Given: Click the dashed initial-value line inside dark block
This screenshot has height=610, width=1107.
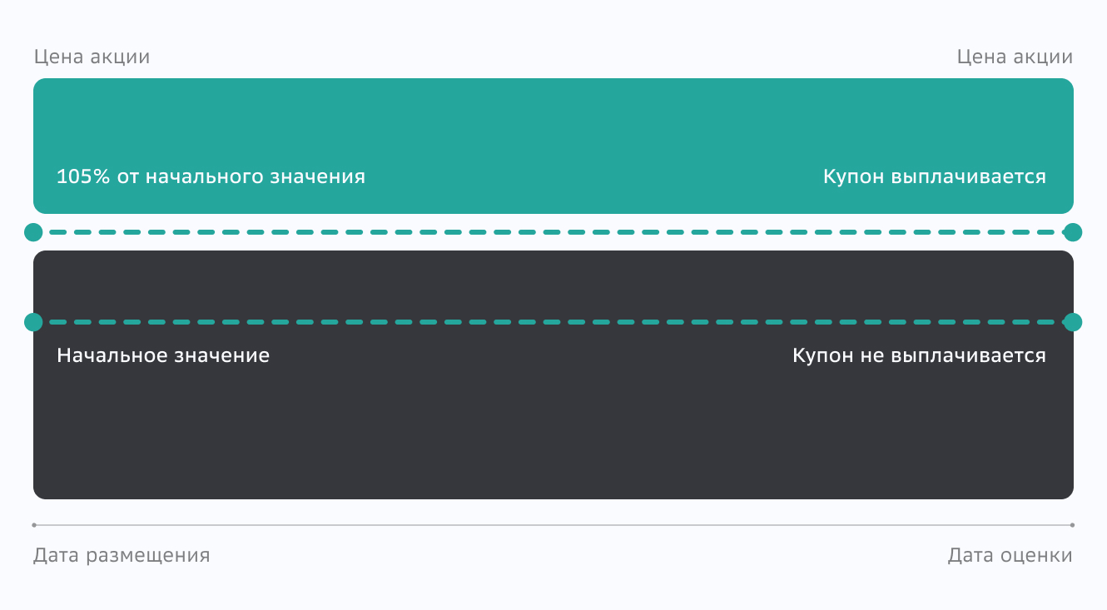Looking at the screenshot, I should click(553, 322).
